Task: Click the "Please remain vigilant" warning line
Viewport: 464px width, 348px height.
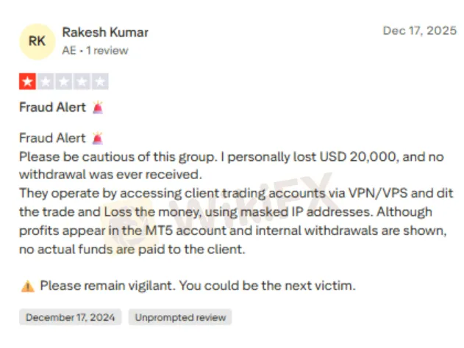Action: [x=198, y=286]
